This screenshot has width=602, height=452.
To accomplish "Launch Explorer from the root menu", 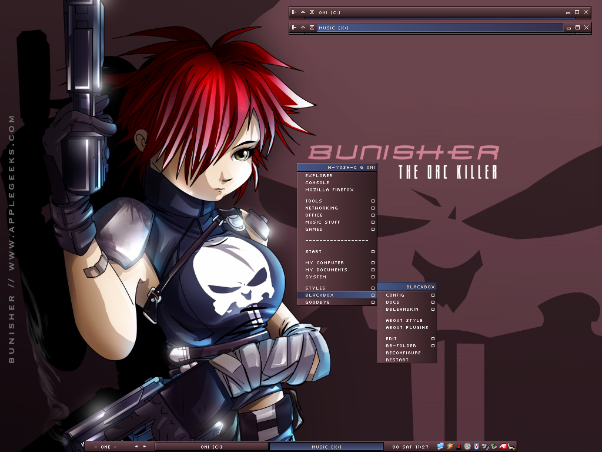I will point(337,175).
